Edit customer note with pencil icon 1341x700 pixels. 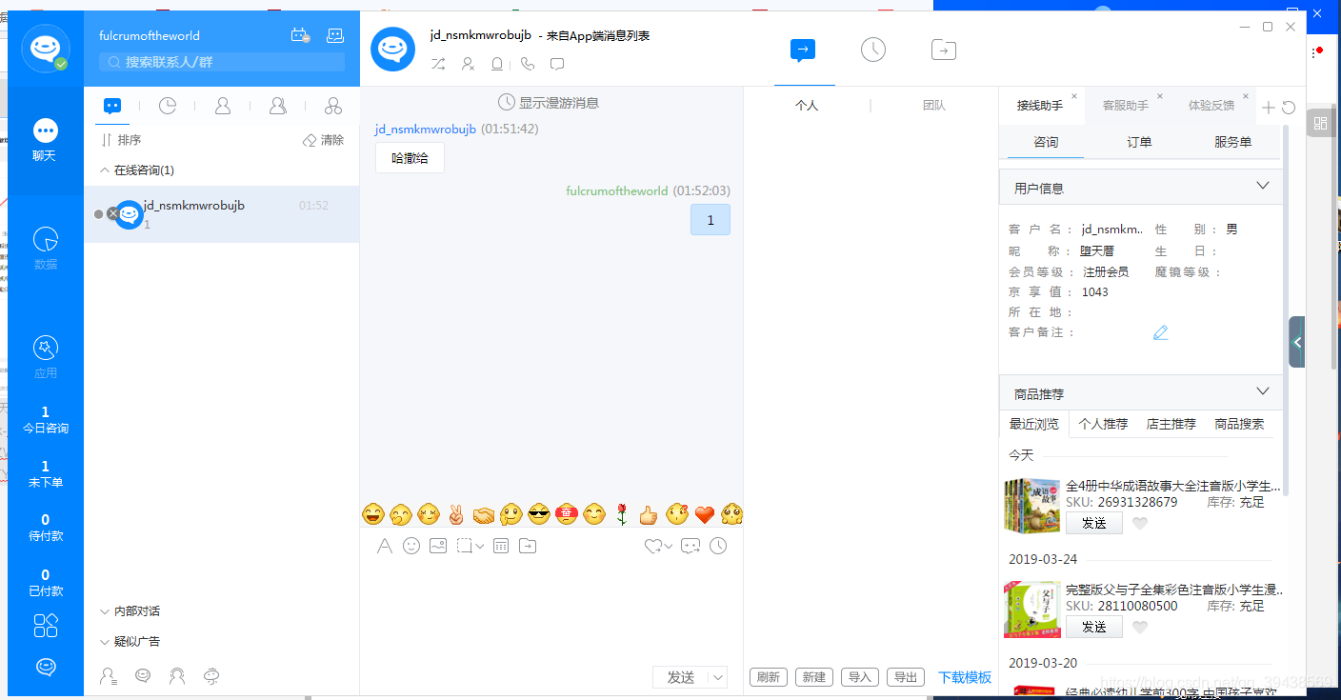(x=1160, y=332)
